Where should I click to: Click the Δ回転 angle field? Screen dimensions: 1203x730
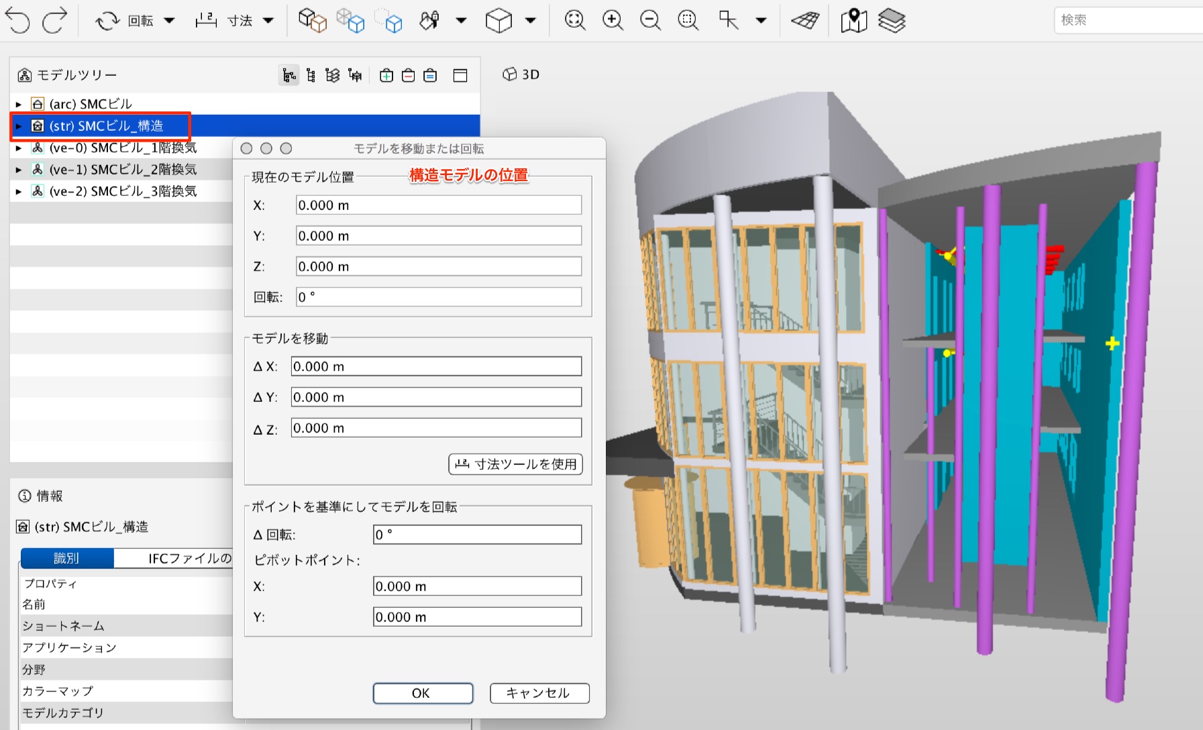click(x=477, y=535)
